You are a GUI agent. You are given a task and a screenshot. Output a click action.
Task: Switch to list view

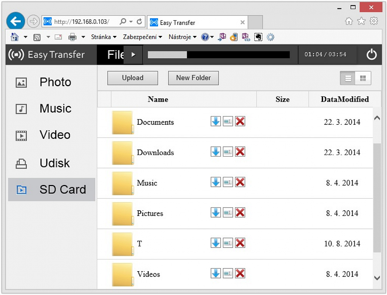(348, 78)
